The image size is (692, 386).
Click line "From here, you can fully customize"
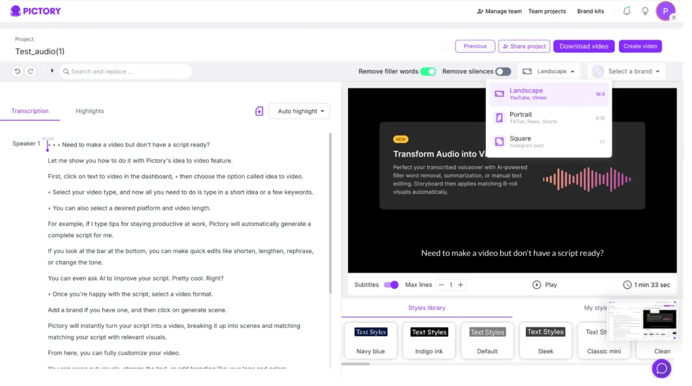coord(114,352)
